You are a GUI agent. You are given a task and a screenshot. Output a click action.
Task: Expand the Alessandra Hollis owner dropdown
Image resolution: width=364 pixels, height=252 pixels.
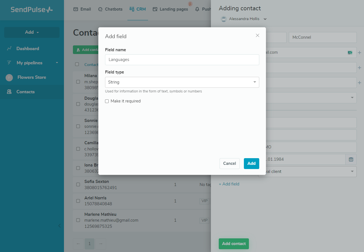pyautogui.click(x=265, y=19)
